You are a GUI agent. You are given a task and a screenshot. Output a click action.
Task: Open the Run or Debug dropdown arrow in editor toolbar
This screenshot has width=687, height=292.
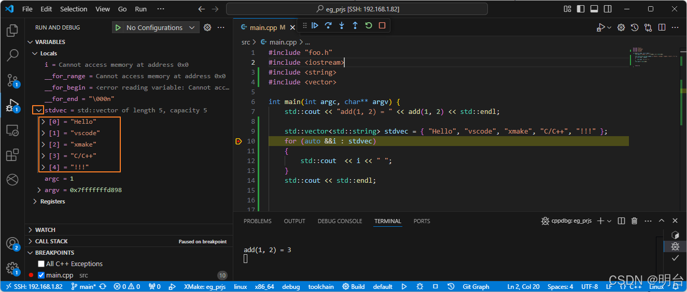click(x=609, y=27)
